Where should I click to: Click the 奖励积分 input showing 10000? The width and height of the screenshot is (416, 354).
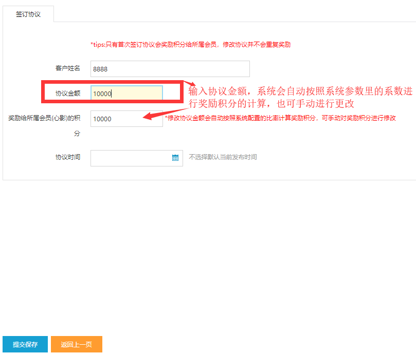point(126,119)
